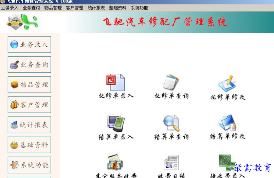Open the 业务录入 menu
This screenshot has width=274, height=178.
9,8
